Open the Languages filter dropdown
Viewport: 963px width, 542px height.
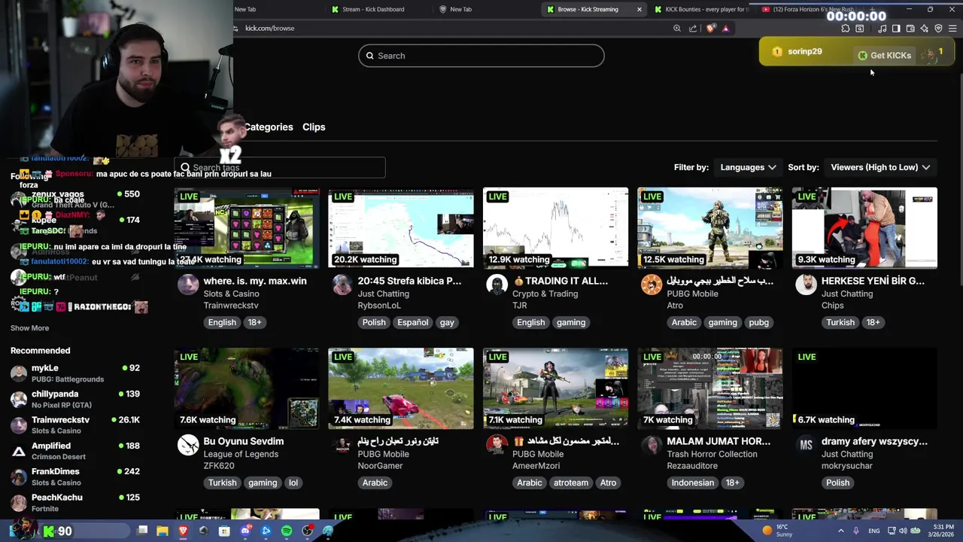748,167
